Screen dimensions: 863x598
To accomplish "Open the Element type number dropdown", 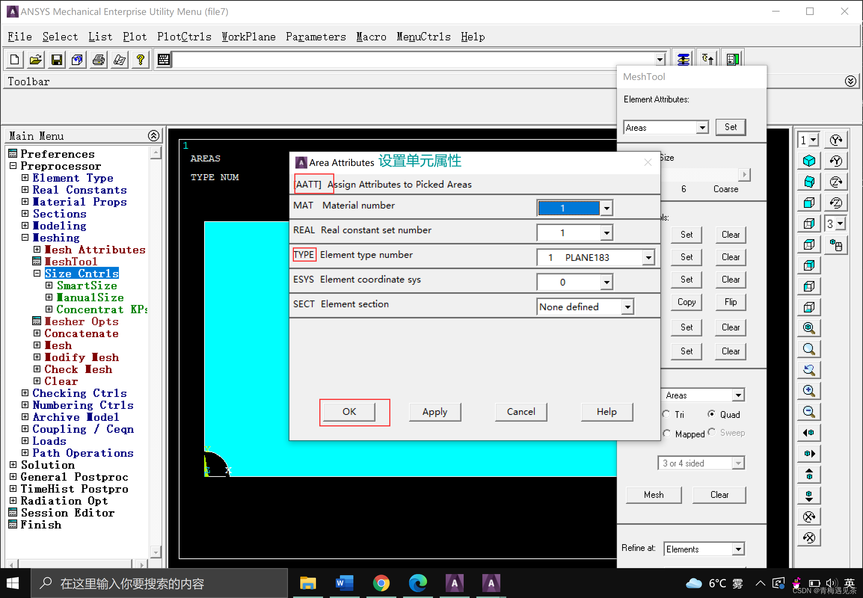I will coord(648,258).
